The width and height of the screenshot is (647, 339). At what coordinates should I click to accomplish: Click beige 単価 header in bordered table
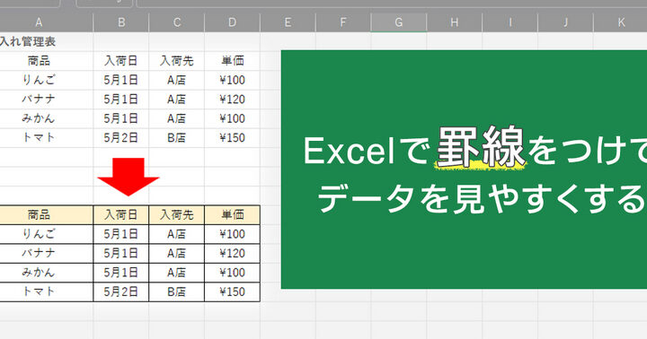click(233, 215)
